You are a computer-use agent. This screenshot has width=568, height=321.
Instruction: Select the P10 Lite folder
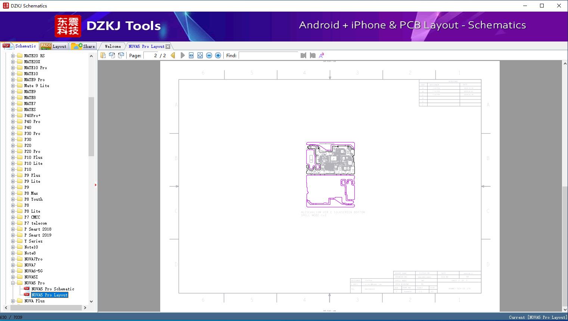click(33, 163)
